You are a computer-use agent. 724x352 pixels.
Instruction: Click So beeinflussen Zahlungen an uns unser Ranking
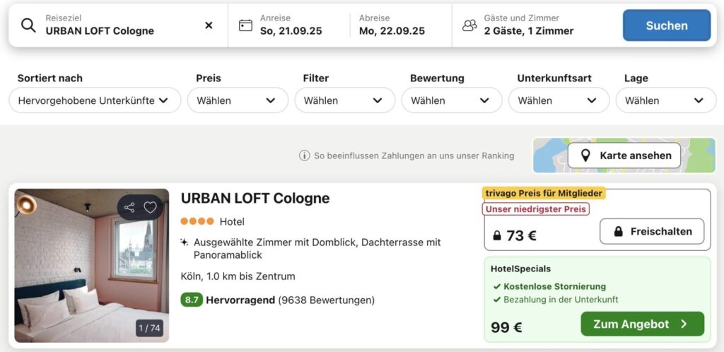click(414, 156)
